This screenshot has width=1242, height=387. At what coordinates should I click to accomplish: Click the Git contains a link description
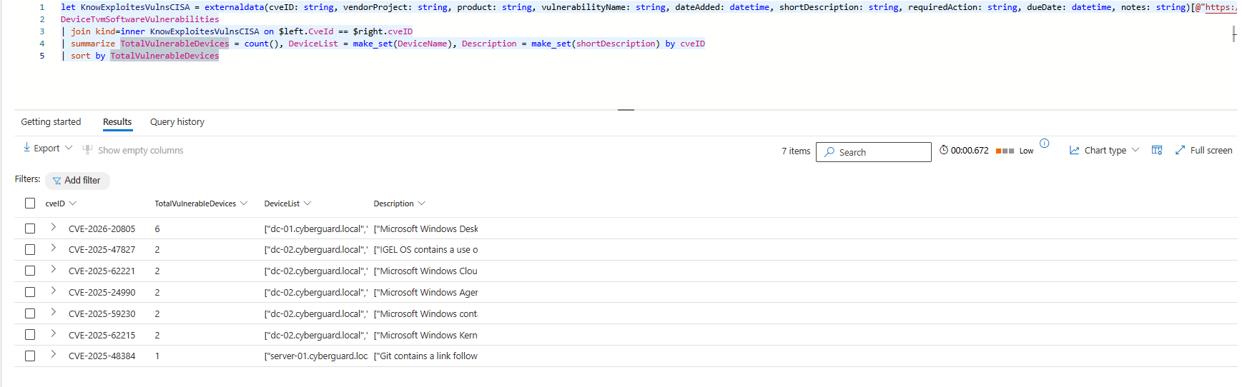[x=425, y=356]
